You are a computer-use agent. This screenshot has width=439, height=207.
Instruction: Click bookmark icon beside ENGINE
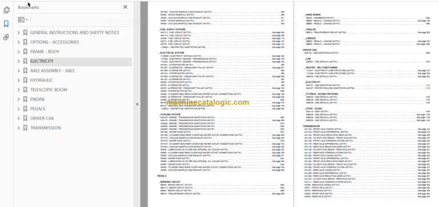pos(25,99)
